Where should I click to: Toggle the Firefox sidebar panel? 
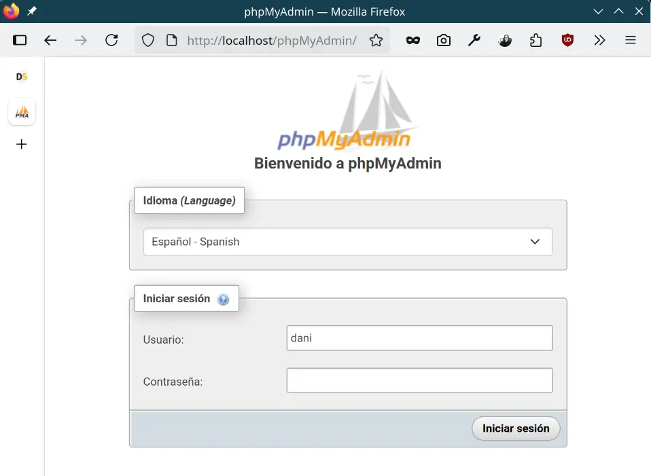[x=20, y=40]
